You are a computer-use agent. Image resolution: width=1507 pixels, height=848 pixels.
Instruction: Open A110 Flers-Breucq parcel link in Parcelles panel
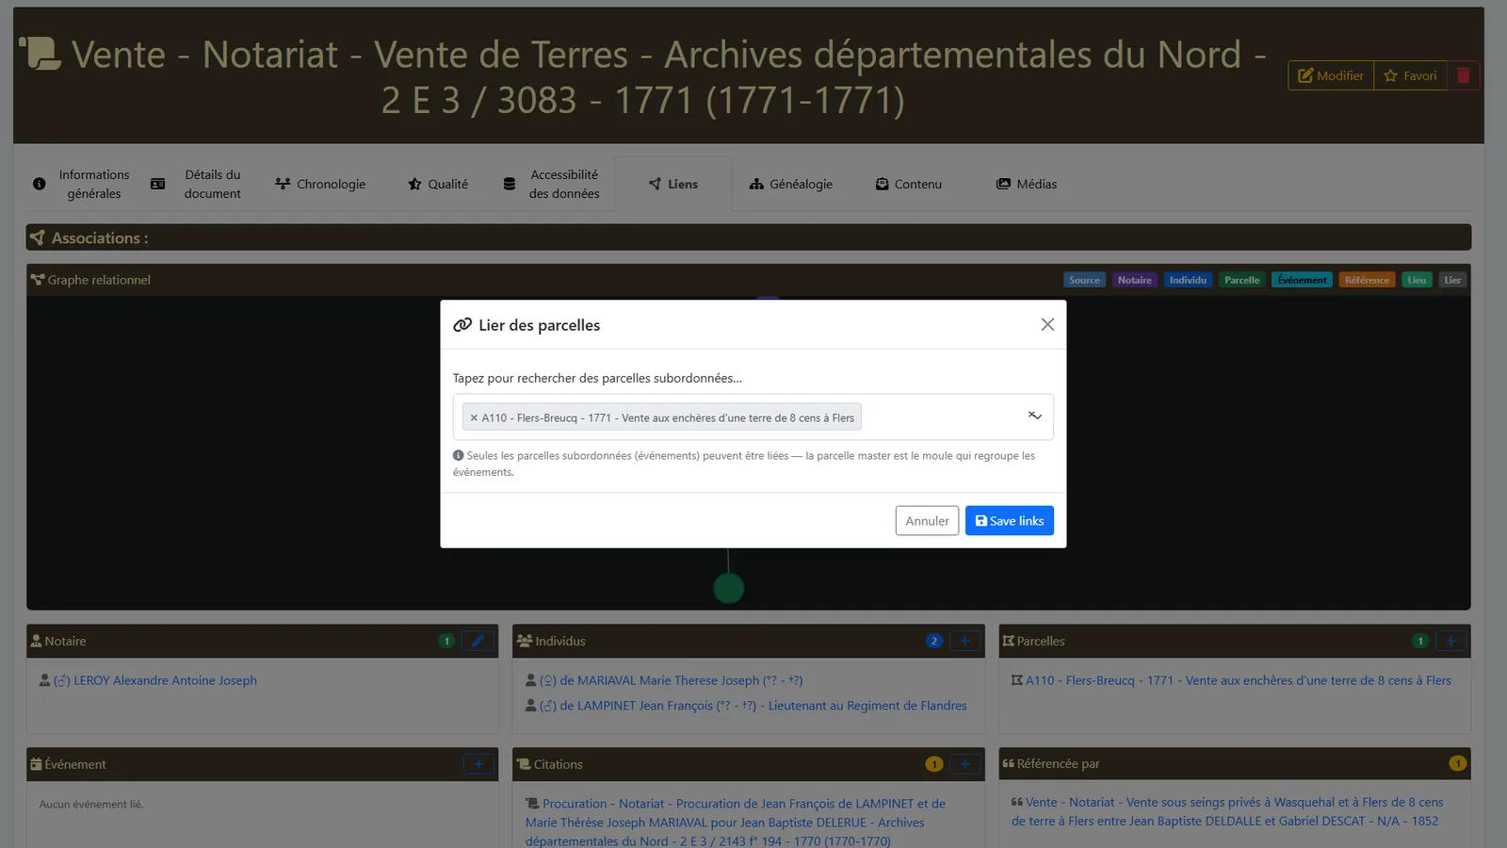1239,680
